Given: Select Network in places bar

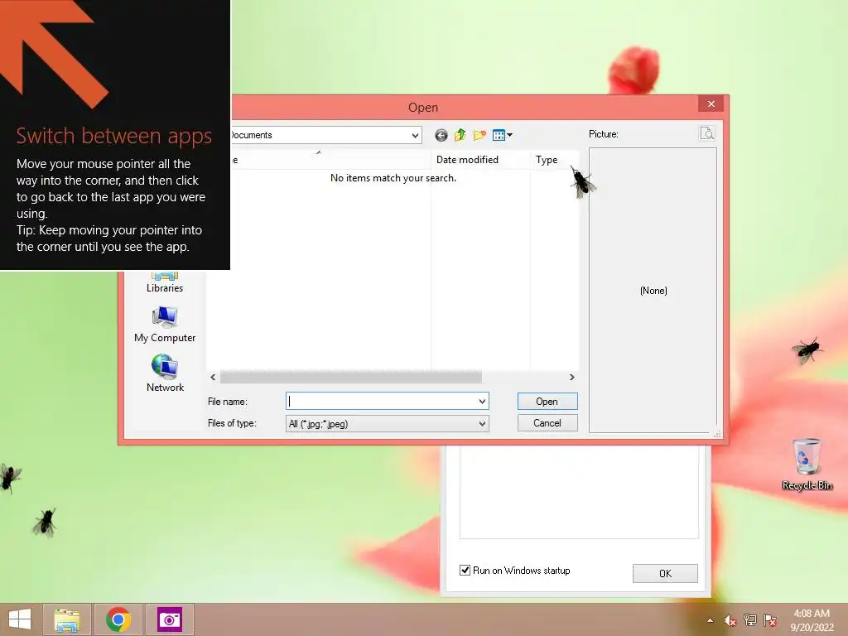Looking at the screenshot, I should (x=165, y=373).
